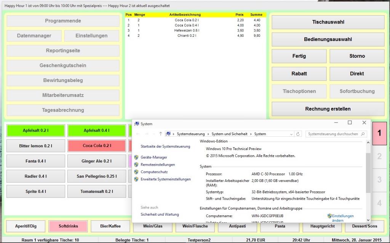Select the Wein/Glas category tab
The width and height of the screenshot is (390, 243).
point(153,227)
